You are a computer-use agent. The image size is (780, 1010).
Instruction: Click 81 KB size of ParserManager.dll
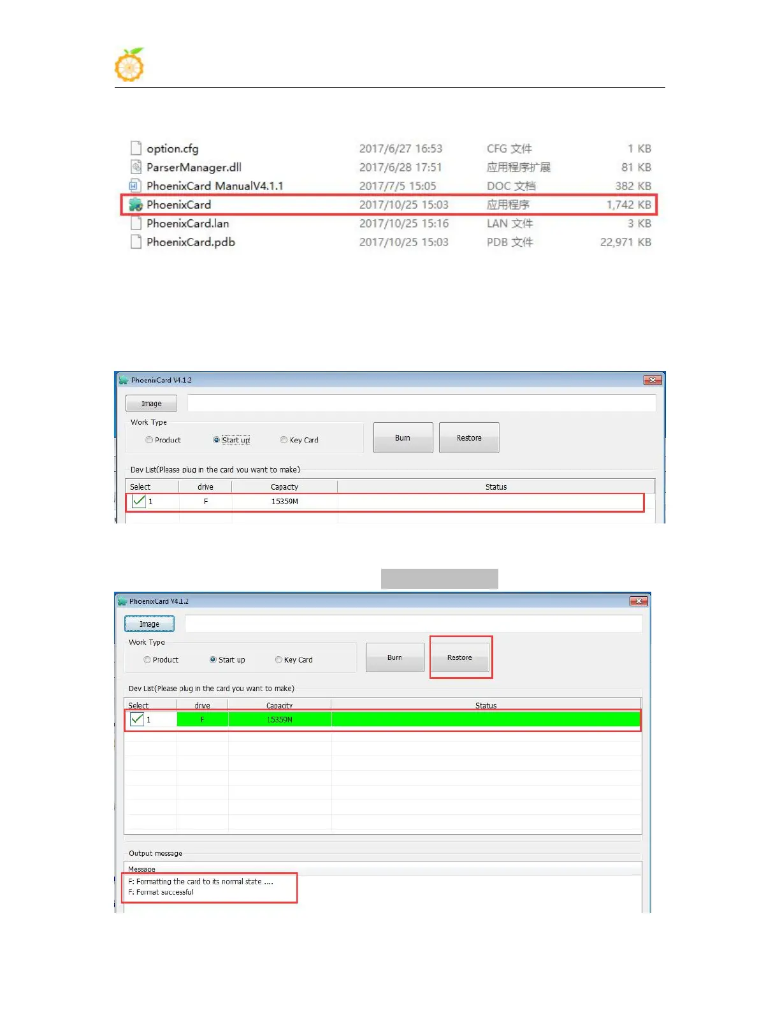(636, 167)
